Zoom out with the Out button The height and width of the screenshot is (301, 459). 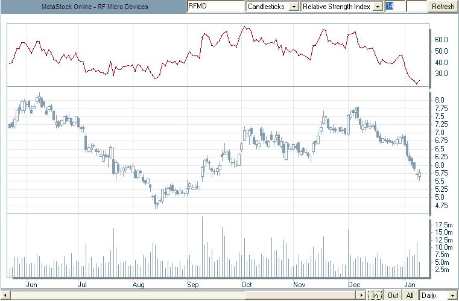pyautogui.click(x=393, y=295)
